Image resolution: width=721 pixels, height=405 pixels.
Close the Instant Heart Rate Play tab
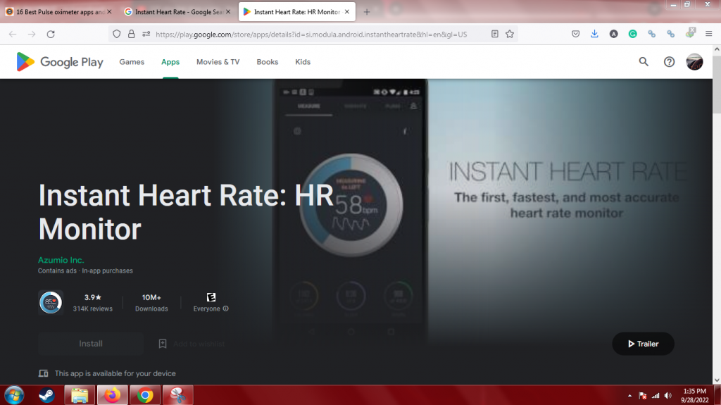click(x=347, y=12)
